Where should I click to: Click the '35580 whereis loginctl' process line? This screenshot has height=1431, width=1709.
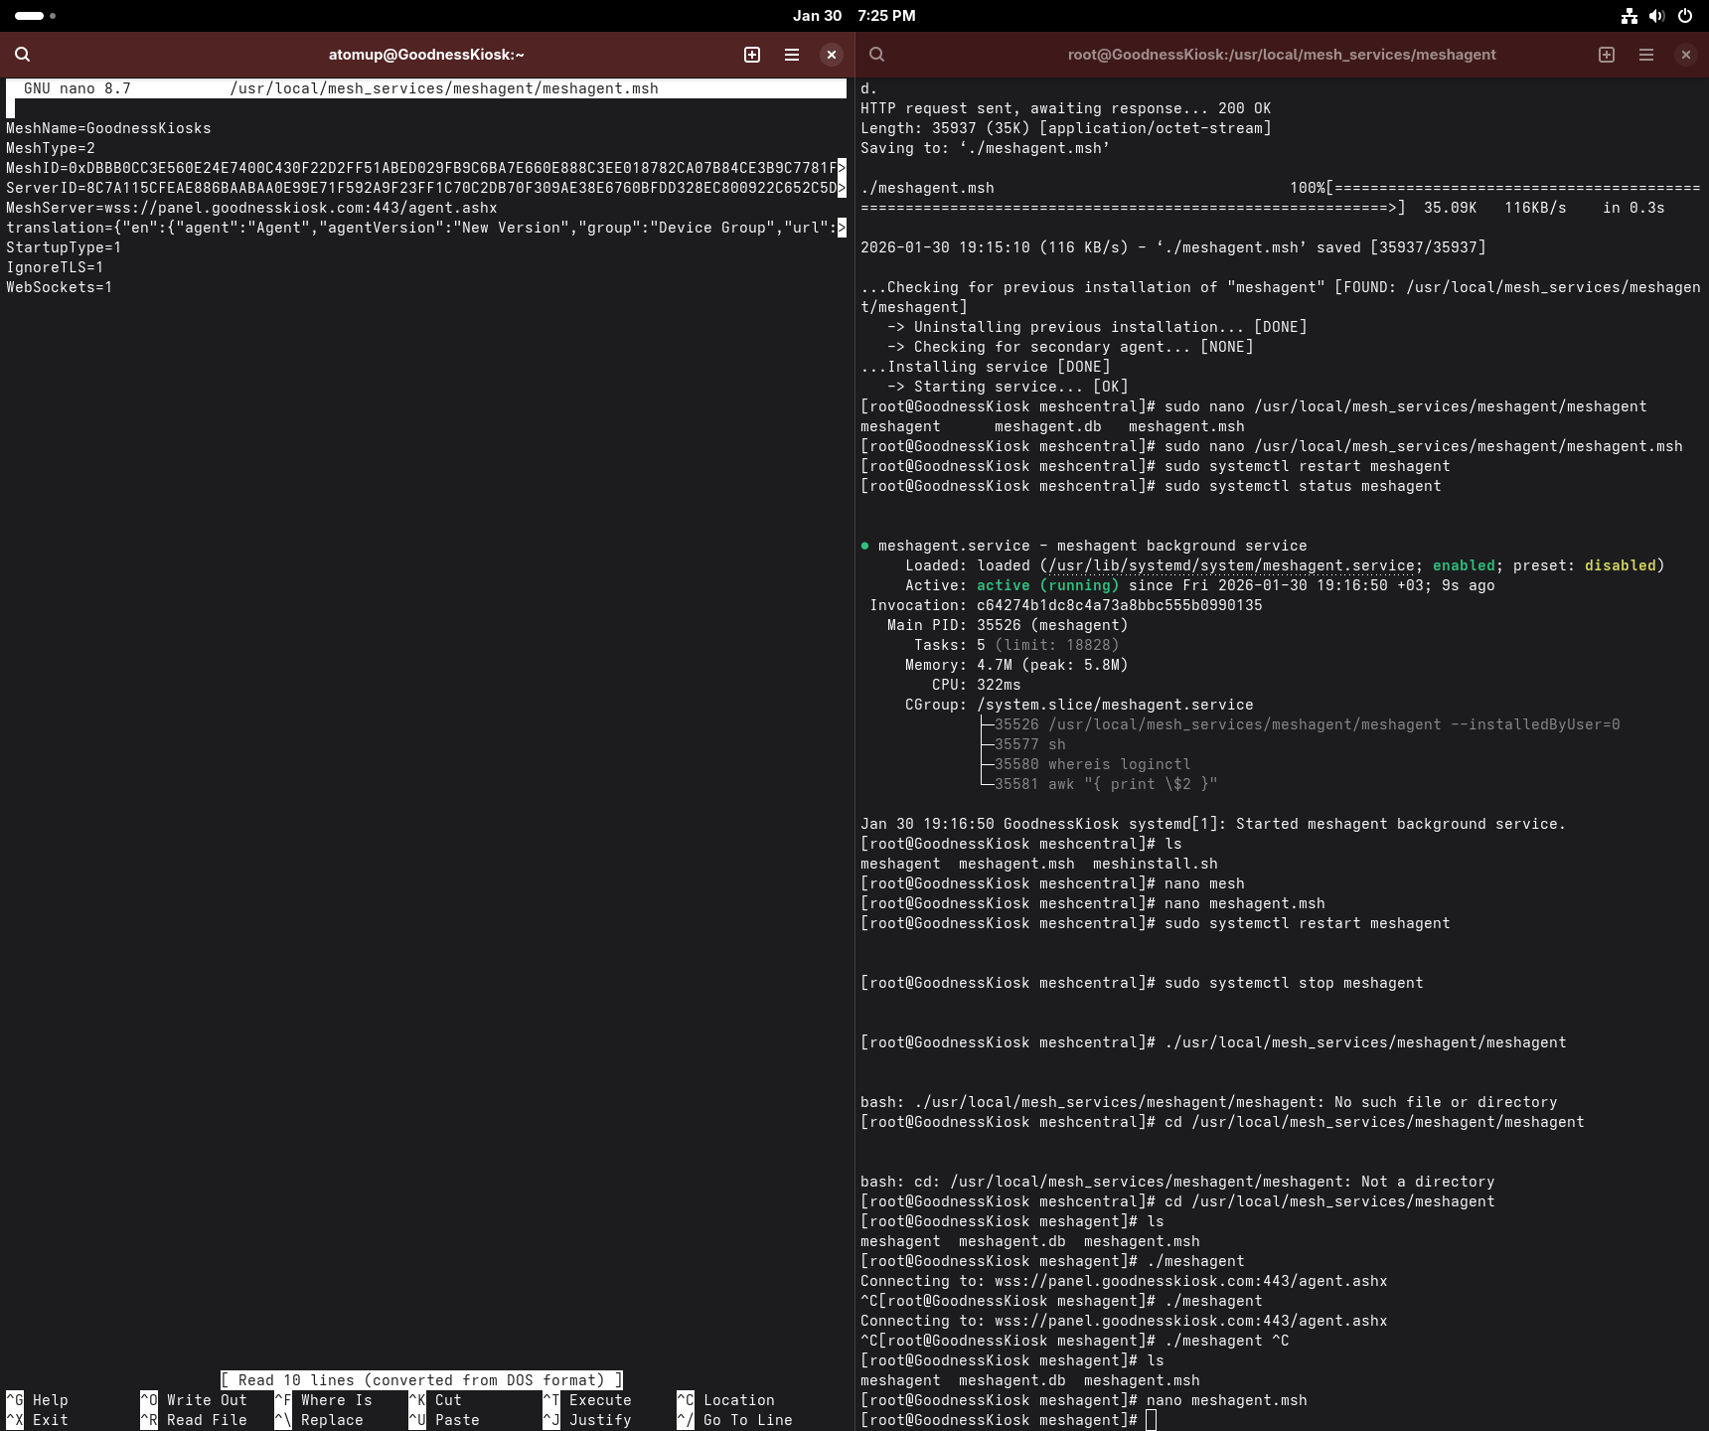(x=1092, y=764)
